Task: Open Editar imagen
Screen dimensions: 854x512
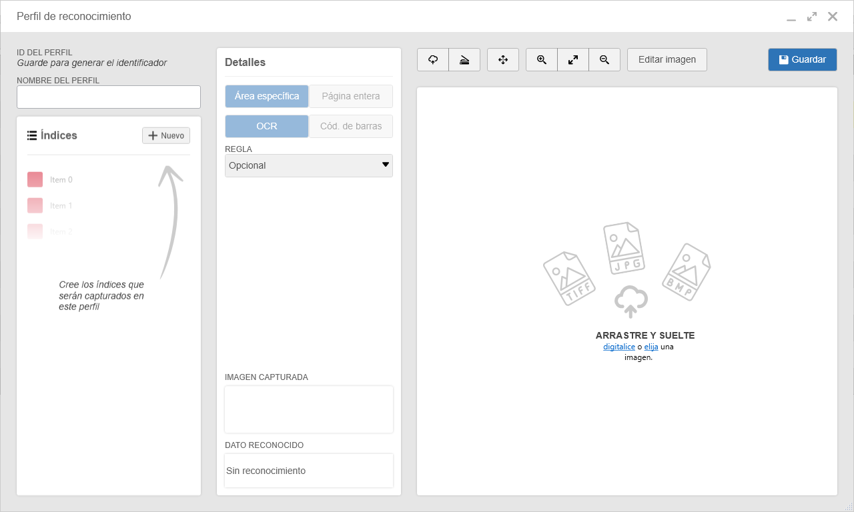Action: point(667,59)
